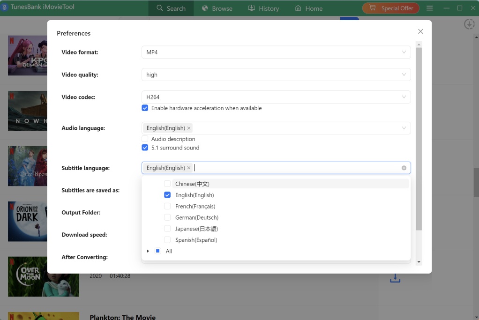Close the Preferences dialog
Screen dimensions: 479x320
pyautogui.click(x=420, y=31)
